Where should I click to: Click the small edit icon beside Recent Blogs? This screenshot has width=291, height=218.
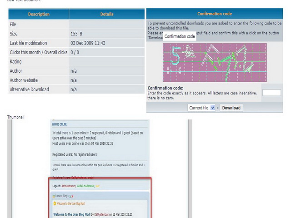point(70,196)
